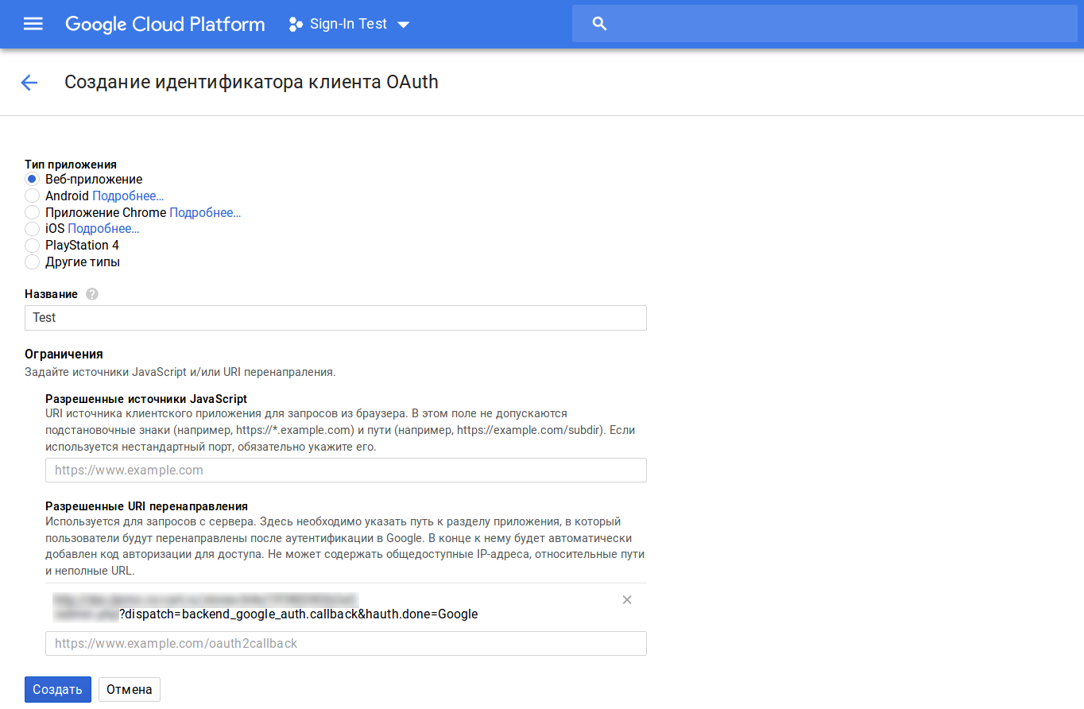Open the Подробнее link next to iOS
The image size is (1084, 709).
click(x=103, y=229)
